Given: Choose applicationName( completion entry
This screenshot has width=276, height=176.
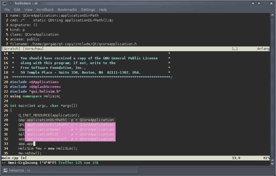Looking at the screenshot, I should coord(70,130).
